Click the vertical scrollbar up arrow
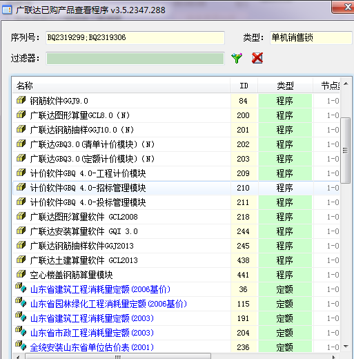 click(x=346, y=84)
